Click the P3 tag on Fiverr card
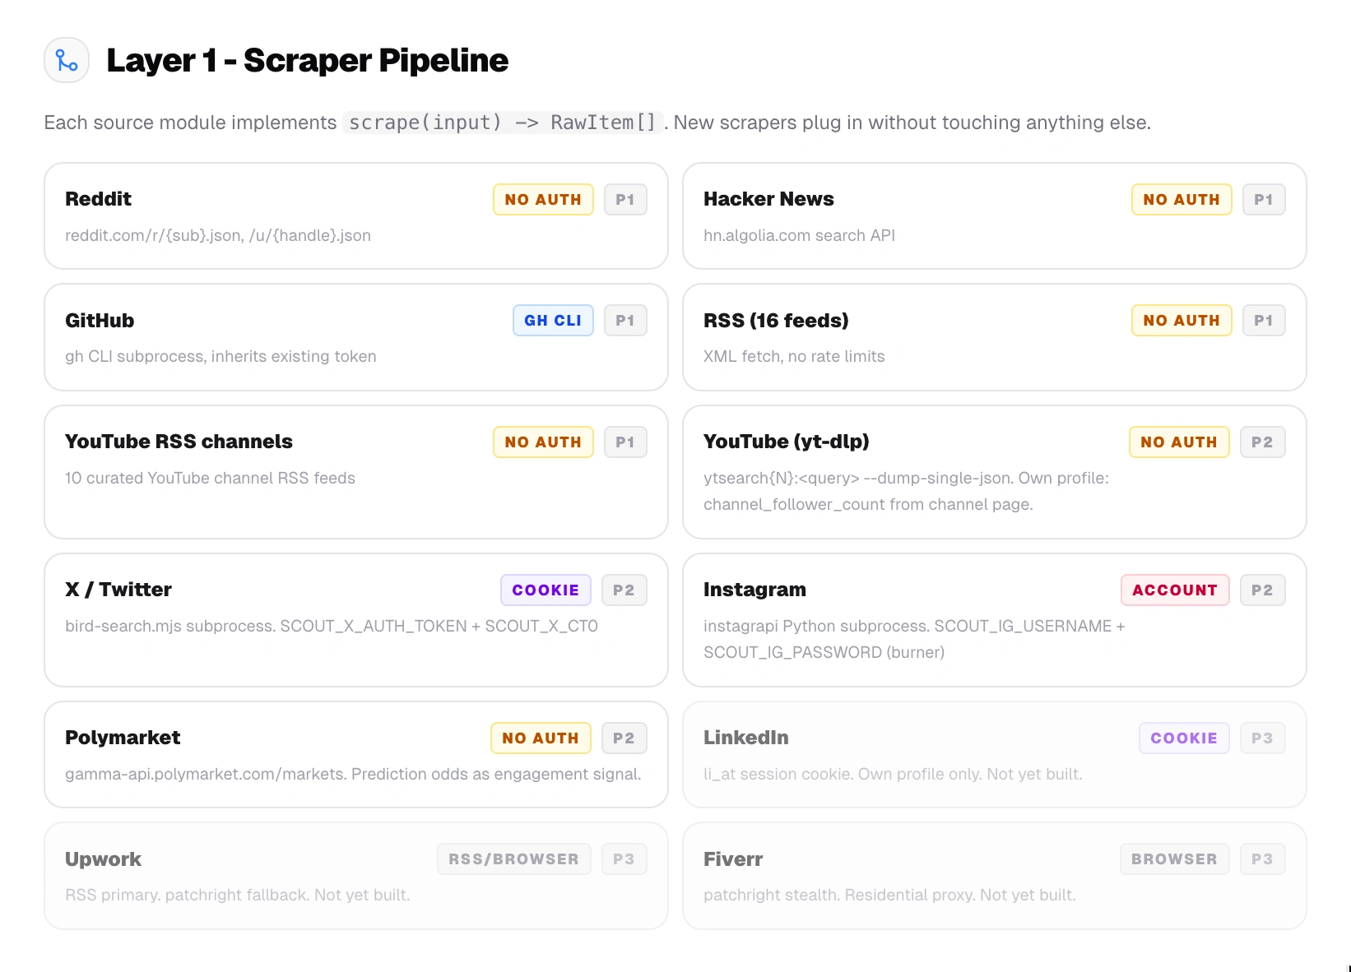The height and width of the screenshot is (972, 1351). tap(1262, 859)
